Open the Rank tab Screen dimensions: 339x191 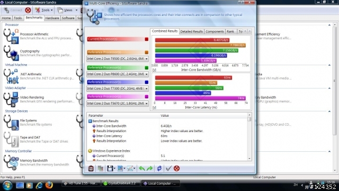tap(230, 32)
